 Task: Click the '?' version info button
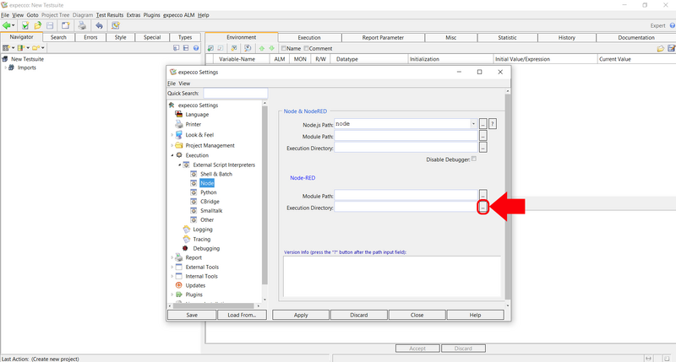pyautogui.click(x=493, y=124)
